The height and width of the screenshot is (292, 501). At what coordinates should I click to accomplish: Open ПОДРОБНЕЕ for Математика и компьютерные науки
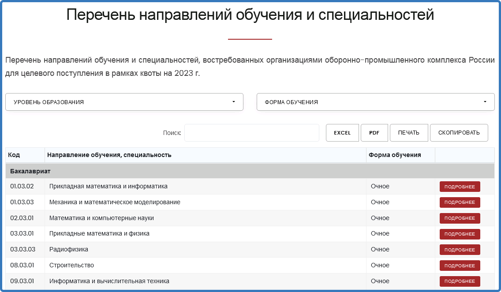[460, 218]
